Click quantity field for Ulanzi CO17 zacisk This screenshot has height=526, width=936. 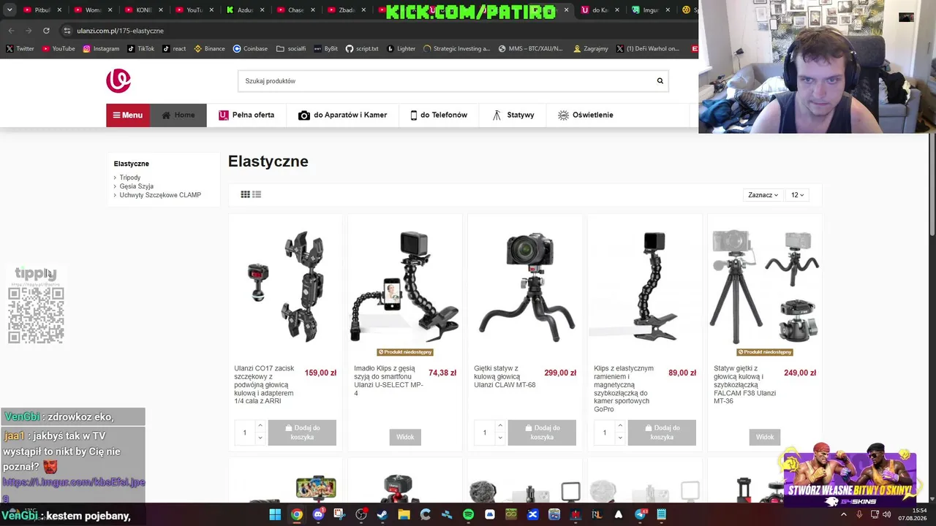pyautogui.click(x=245, y=432)
